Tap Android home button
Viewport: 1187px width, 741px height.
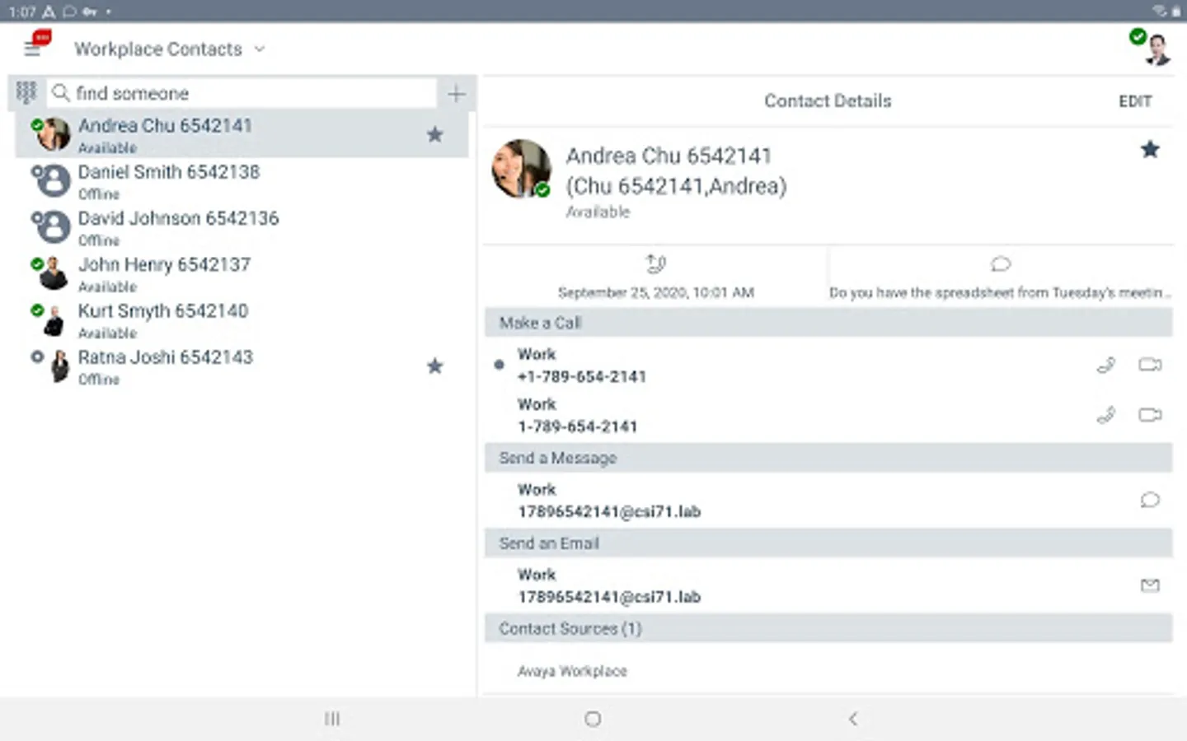pos(593,719)
